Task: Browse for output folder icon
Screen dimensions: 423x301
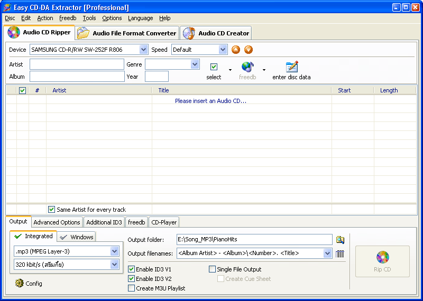Action: pos(340,240)
